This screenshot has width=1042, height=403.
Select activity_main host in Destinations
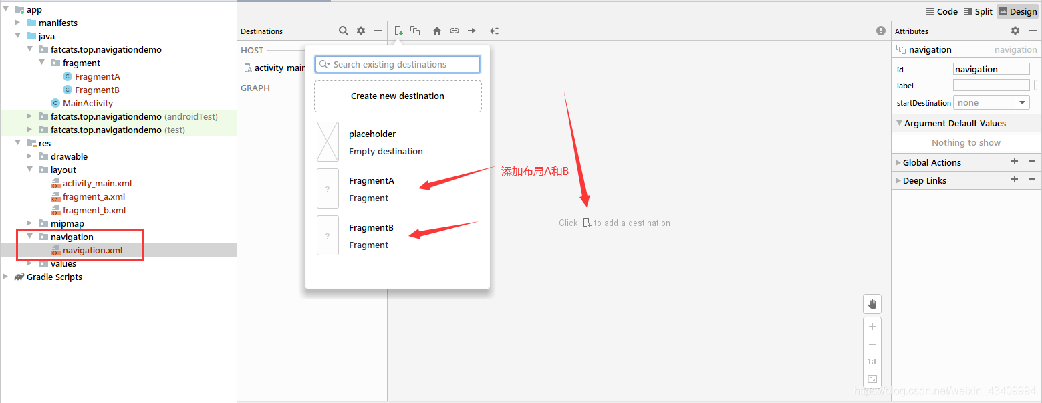point(275,68)
